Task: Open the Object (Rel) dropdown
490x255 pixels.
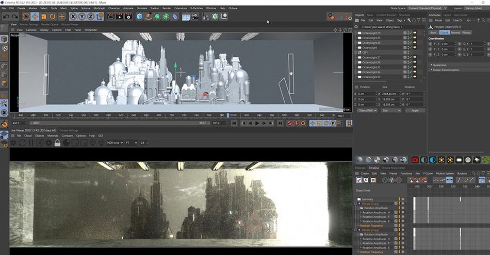Action: click(x=367, y=110)
